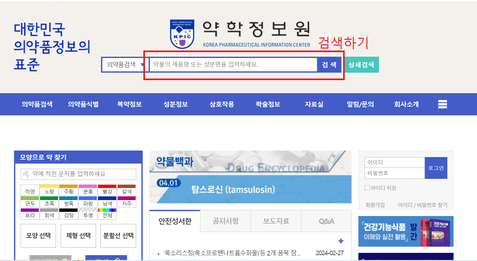Open the 분할선 선택 score line selector

pos(118,236)
